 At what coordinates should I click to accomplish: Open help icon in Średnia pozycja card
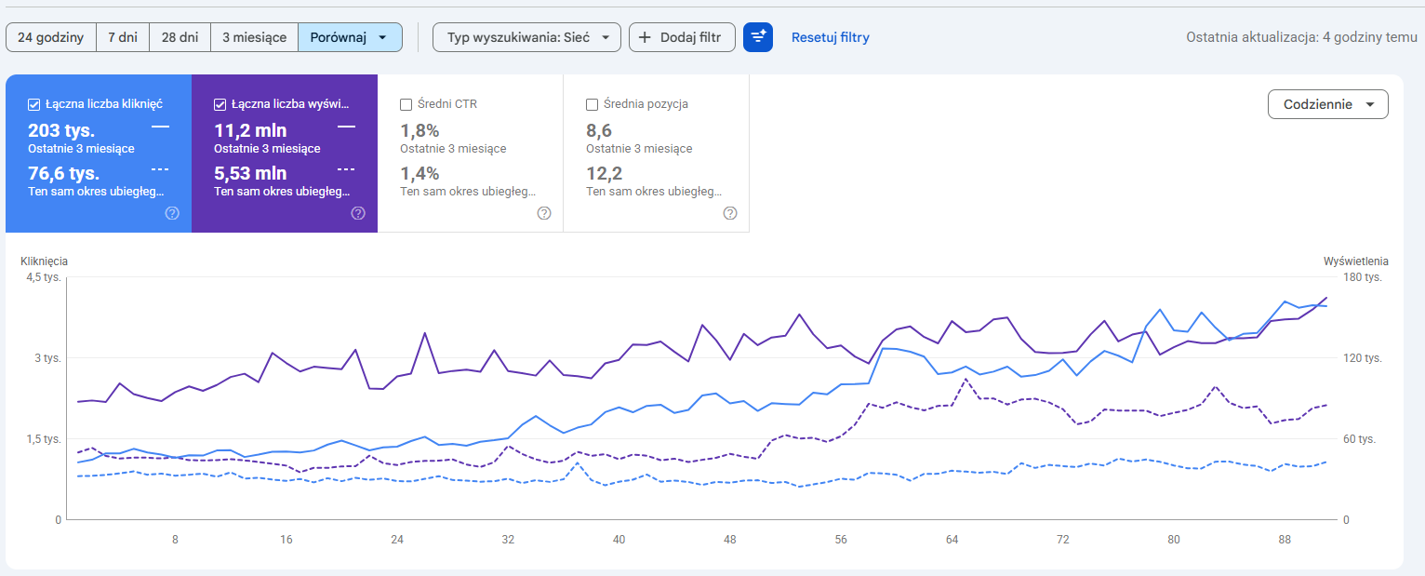(x=730, y=213)
